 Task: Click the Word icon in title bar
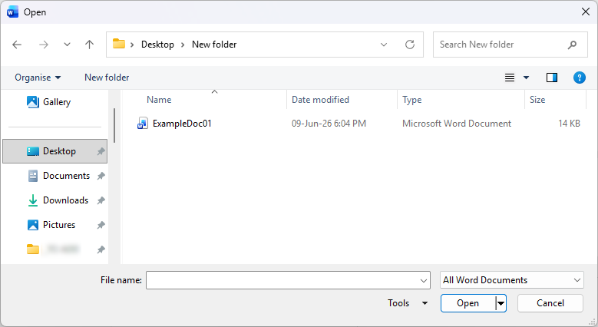12,12
